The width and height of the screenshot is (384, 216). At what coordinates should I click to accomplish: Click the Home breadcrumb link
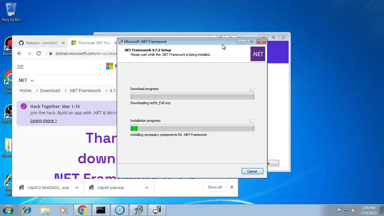[x=25, y=91]
